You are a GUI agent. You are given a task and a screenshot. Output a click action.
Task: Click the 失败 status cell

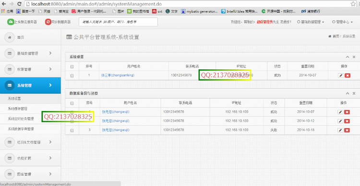click(274, 130)
